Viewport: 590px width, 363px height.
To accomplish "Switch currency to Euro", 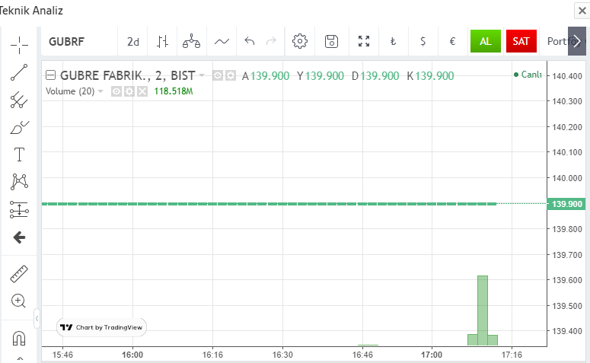I will 453,41.
